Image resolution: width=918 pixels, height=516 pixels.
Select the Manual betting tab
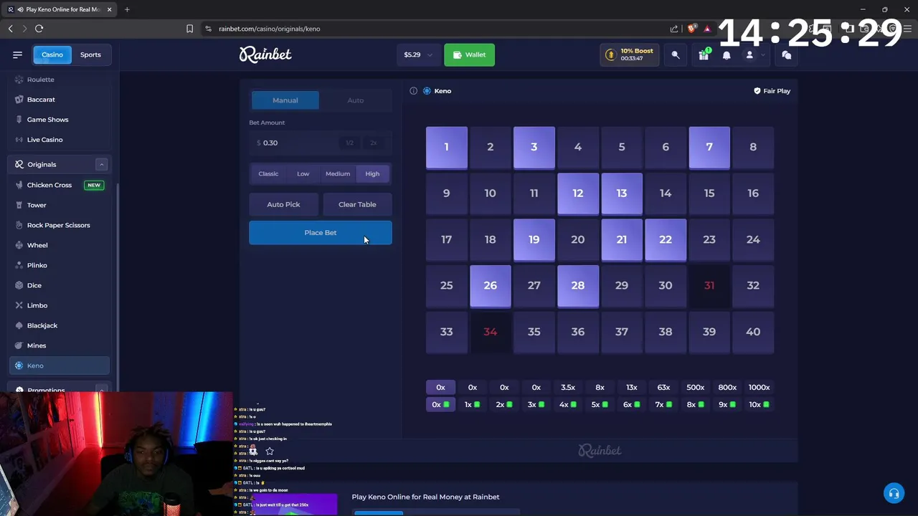[x=285, y=100]
